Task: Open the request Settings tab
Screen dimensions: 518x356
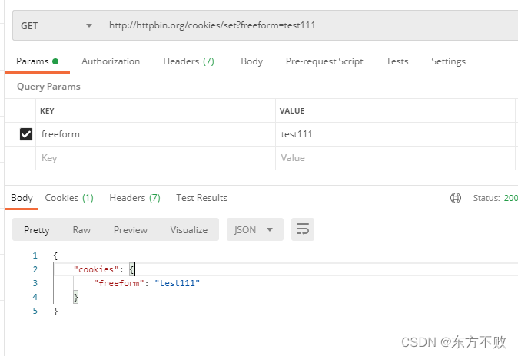Action: 448,61
